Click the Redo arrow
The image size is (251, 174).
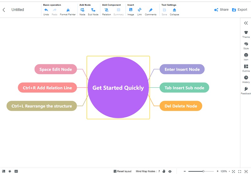(x=54, y=12)
